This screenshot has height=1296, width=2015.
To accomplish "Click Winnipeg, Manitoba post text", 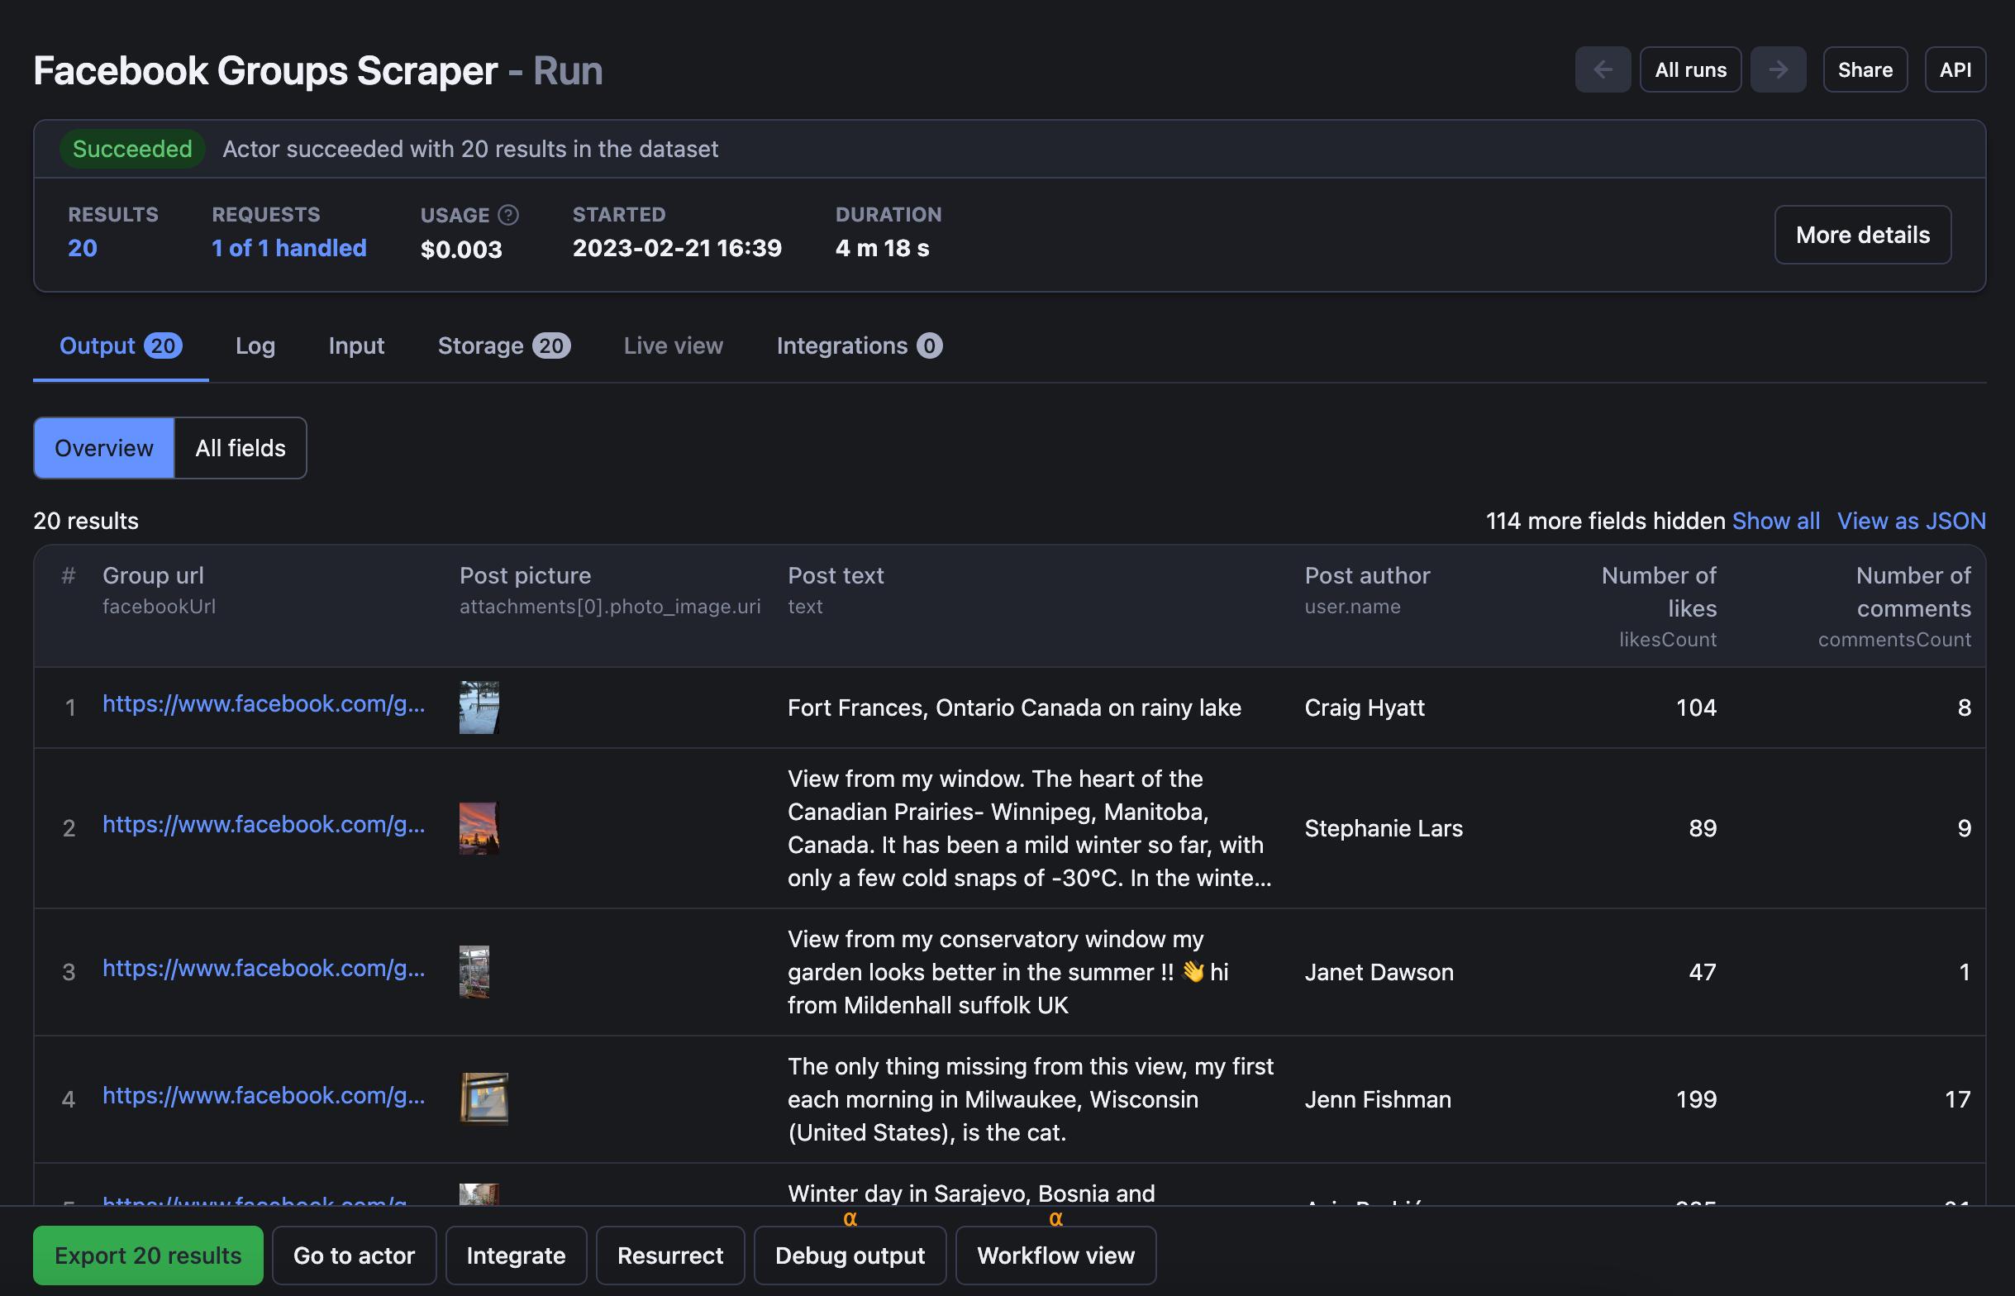I will pyautogui.click(x=1029, y=828).
